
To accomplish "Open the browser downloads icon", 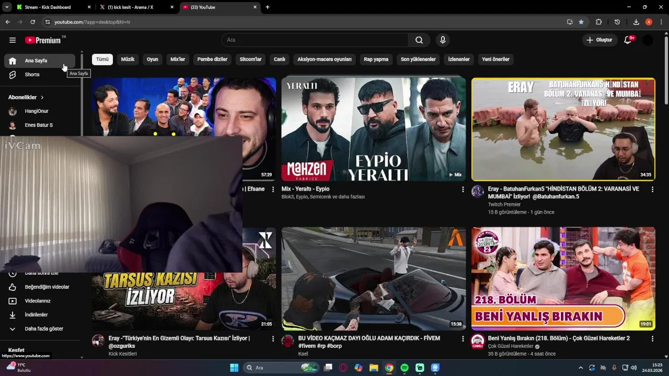I will tap(636, 22).
